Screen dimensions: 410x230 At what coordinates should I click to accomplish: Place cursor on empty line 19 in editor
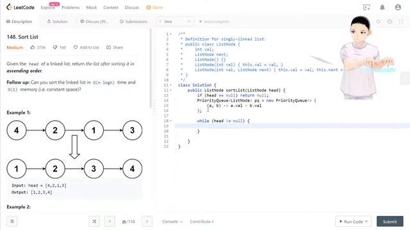tap(292, 126)
